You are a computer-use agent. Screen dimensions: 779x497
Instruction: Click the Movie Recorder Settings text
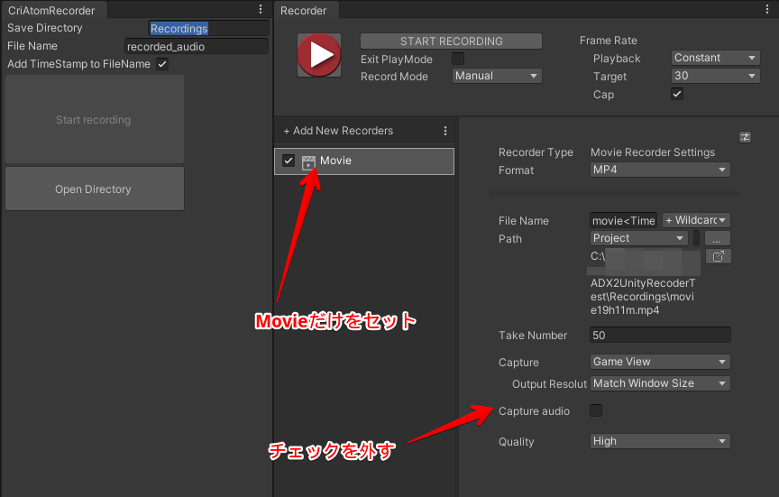pos(652,152)
